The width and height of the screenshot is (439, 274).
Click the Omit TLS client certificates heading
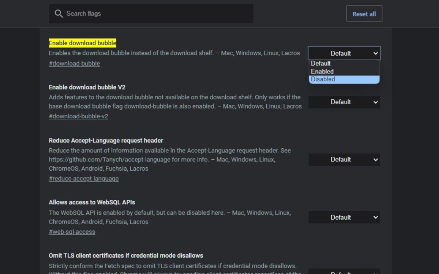(126, 255)
